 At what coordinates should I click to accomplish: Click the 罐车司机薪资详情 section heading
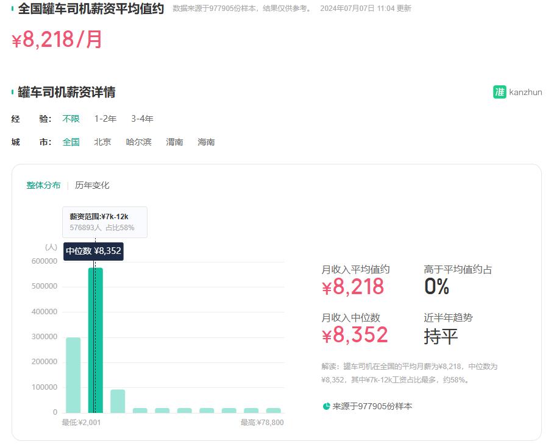coord(66,92)
